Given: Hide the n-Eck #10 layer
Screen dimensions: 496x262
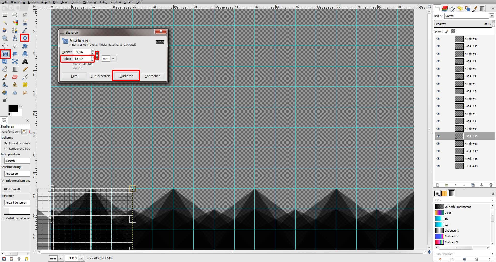Looking at the screenshot, I should tap(438, 39).
